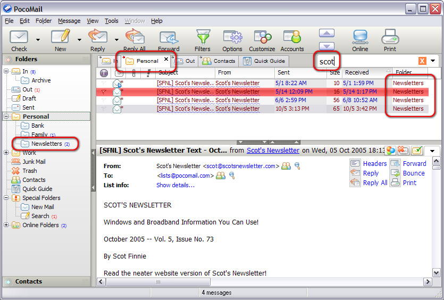
Task: Click the Print toolbar icon
Action: [390, 40]
